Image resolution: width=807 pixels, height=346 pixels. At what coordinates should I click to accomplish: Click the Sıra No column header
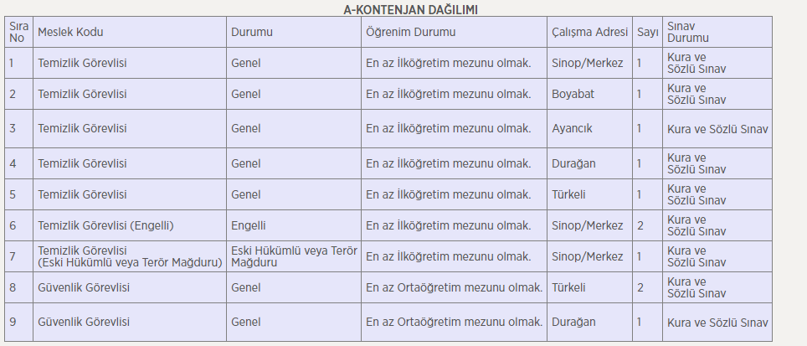point(18,32)
